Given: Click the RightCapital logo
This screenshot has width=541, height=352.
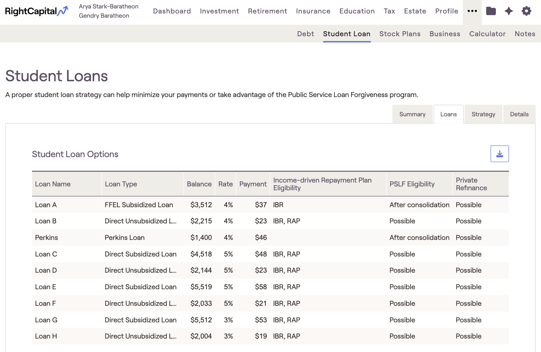Looking at the screenshot, I should [37, 11].
